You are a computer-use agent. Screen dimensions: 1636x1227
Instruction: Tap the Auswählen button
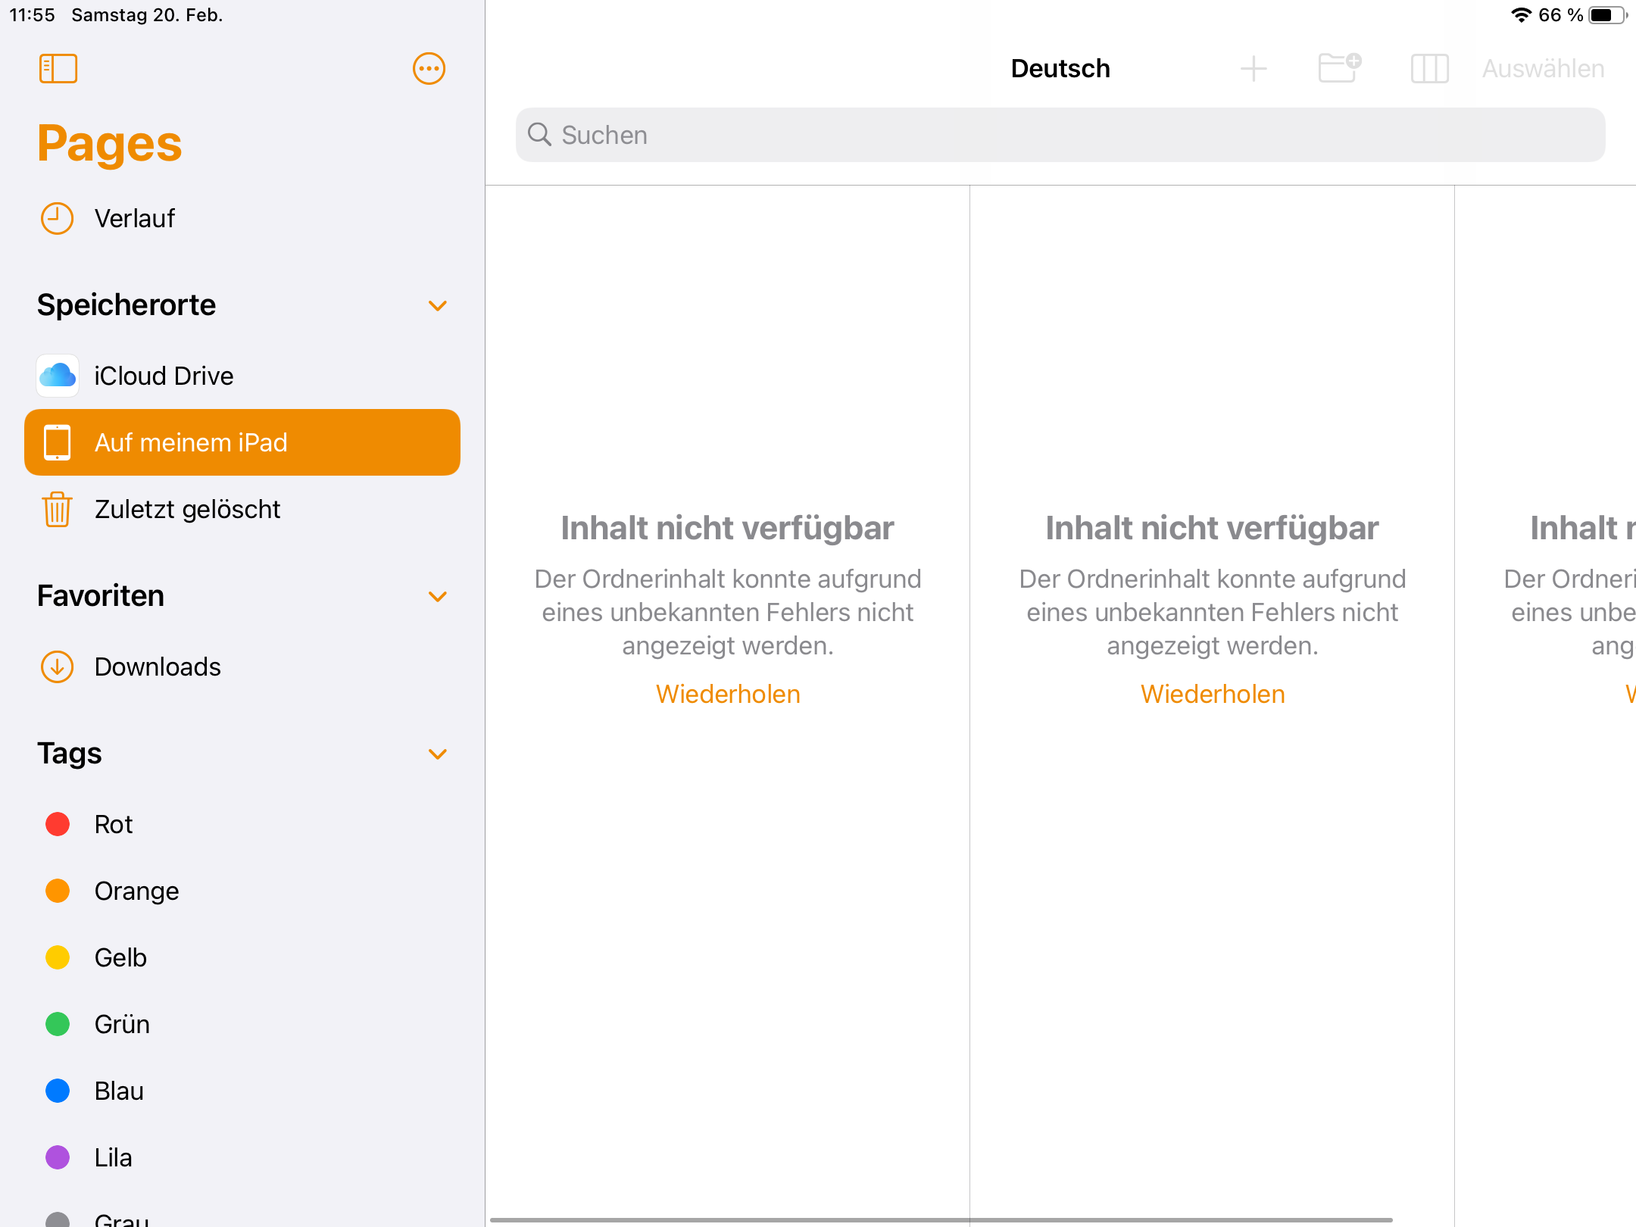point(1543,69)
